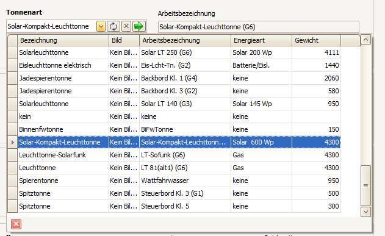
Task: Click the Wattfahrwasser cell
Action: coord(185,181)
